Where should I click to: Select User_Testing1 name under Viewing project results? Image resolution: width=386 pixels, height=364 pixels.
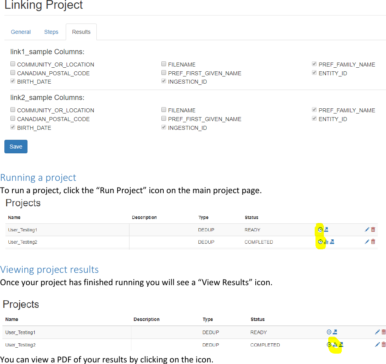click(20, 333)
